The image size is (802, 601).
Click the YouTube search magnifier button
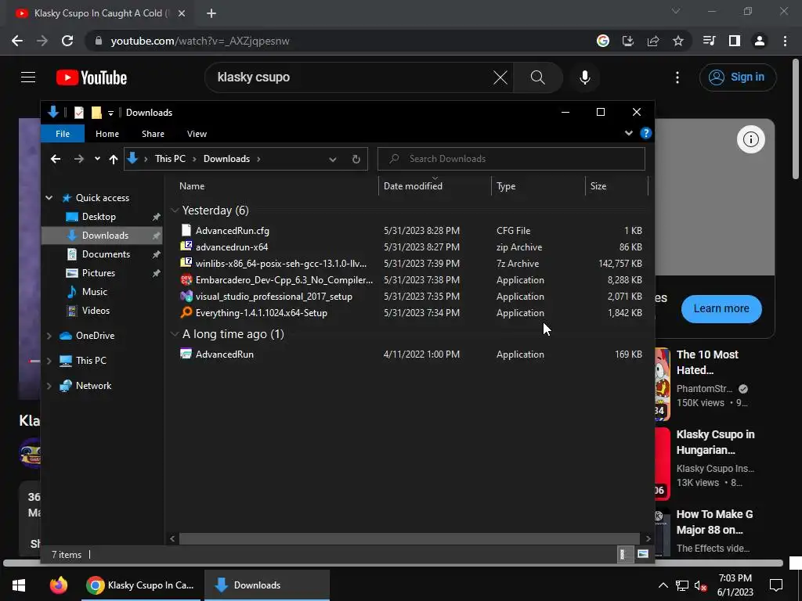(537, 77)
